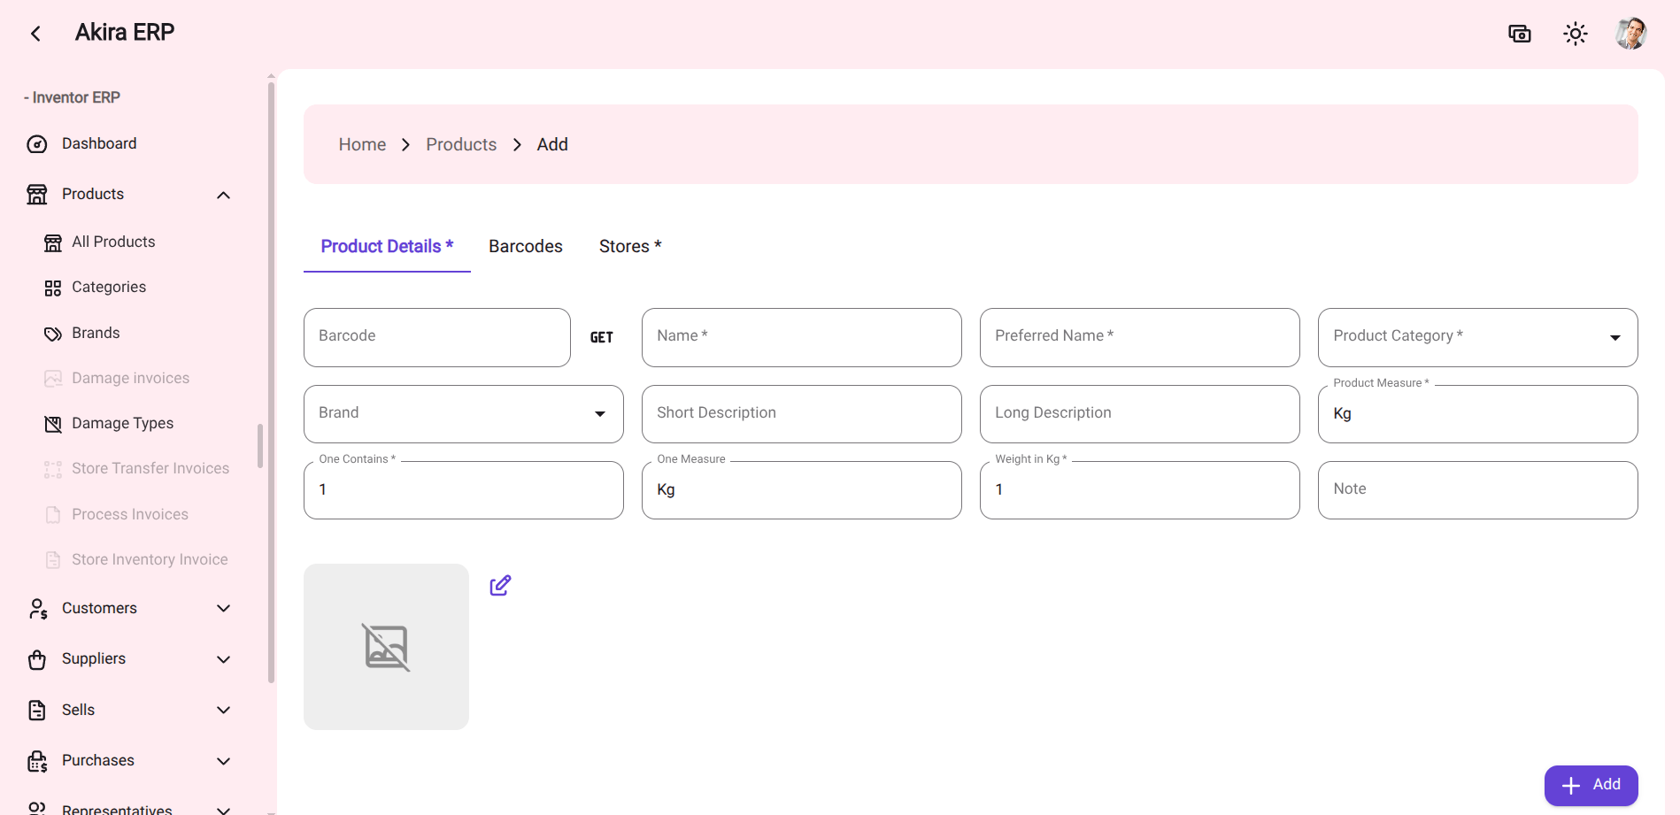The height and width of the screenshot is (815, 1680).
Task: Open All Products in sidebar
Action: [x=113, y=242]
